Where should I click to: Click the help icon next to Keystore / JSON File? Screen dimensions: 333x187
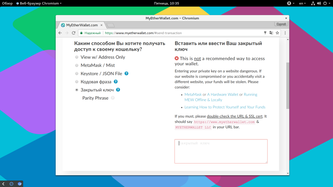[x=127, y=74]
